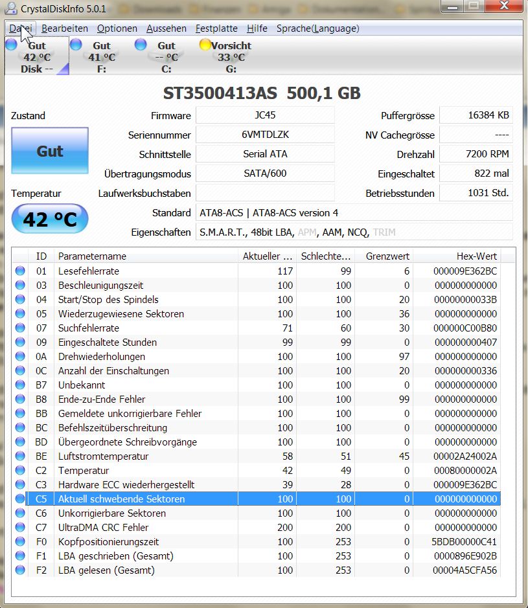Sort by Parametername column header
Viewport: 528px width, 608px height.
point(146,256)
